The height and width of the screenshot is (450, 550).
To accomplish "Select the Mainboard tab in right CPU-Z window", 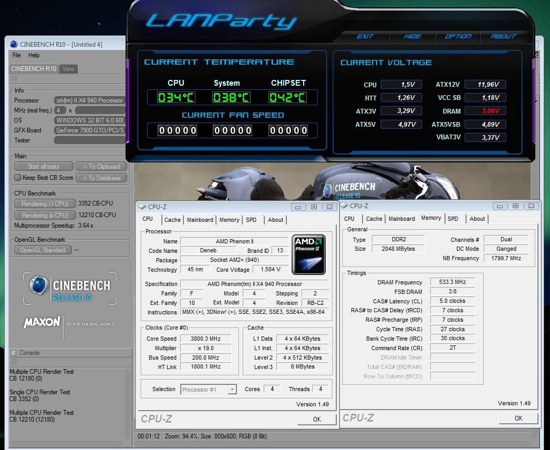I will coord(402,219).
